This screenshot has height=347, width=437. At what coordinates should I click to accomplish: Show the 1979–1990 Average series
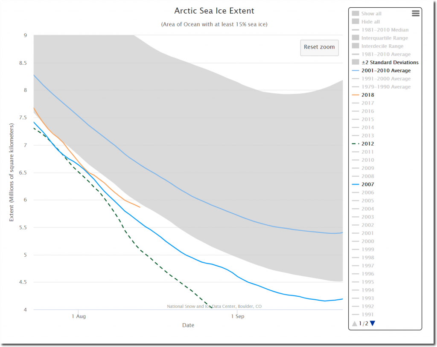[386, 87]
